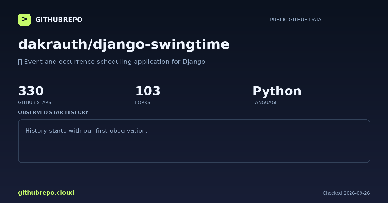Click the Forks label
The width and height of the screenshot is (388, 203).
pos(143,102)
